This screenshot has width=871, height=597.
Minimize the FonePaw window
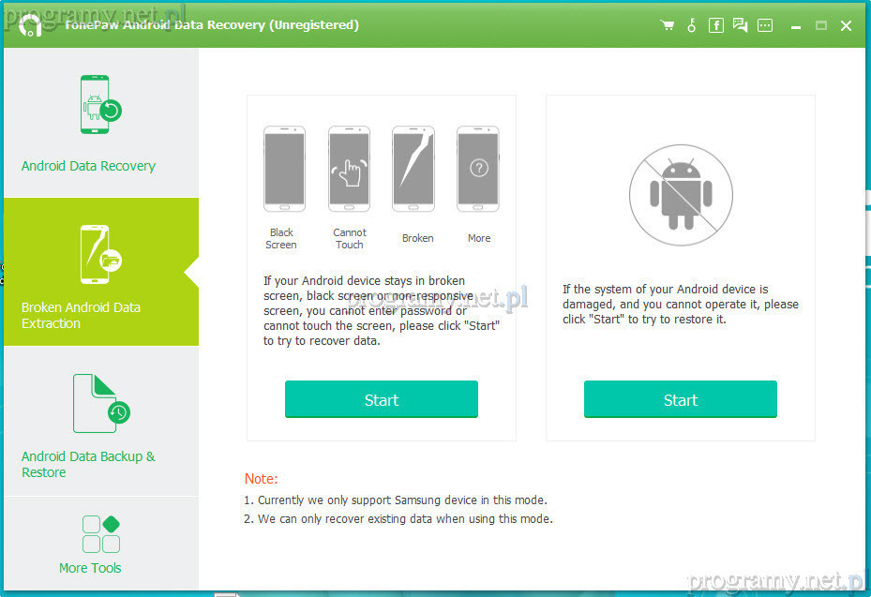coord(796,26)
